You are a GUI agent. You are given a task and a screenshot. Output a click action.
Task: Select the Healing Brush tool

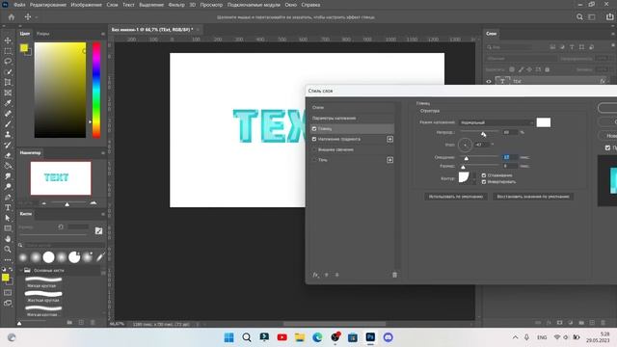coord(8,114)
